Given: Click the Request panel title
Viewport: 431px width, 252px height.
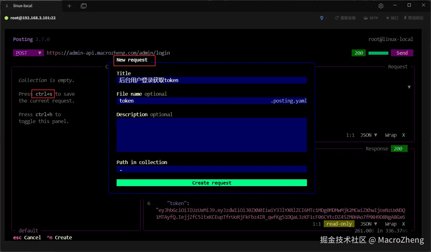Looking at the screenshot, I should 398,66.
